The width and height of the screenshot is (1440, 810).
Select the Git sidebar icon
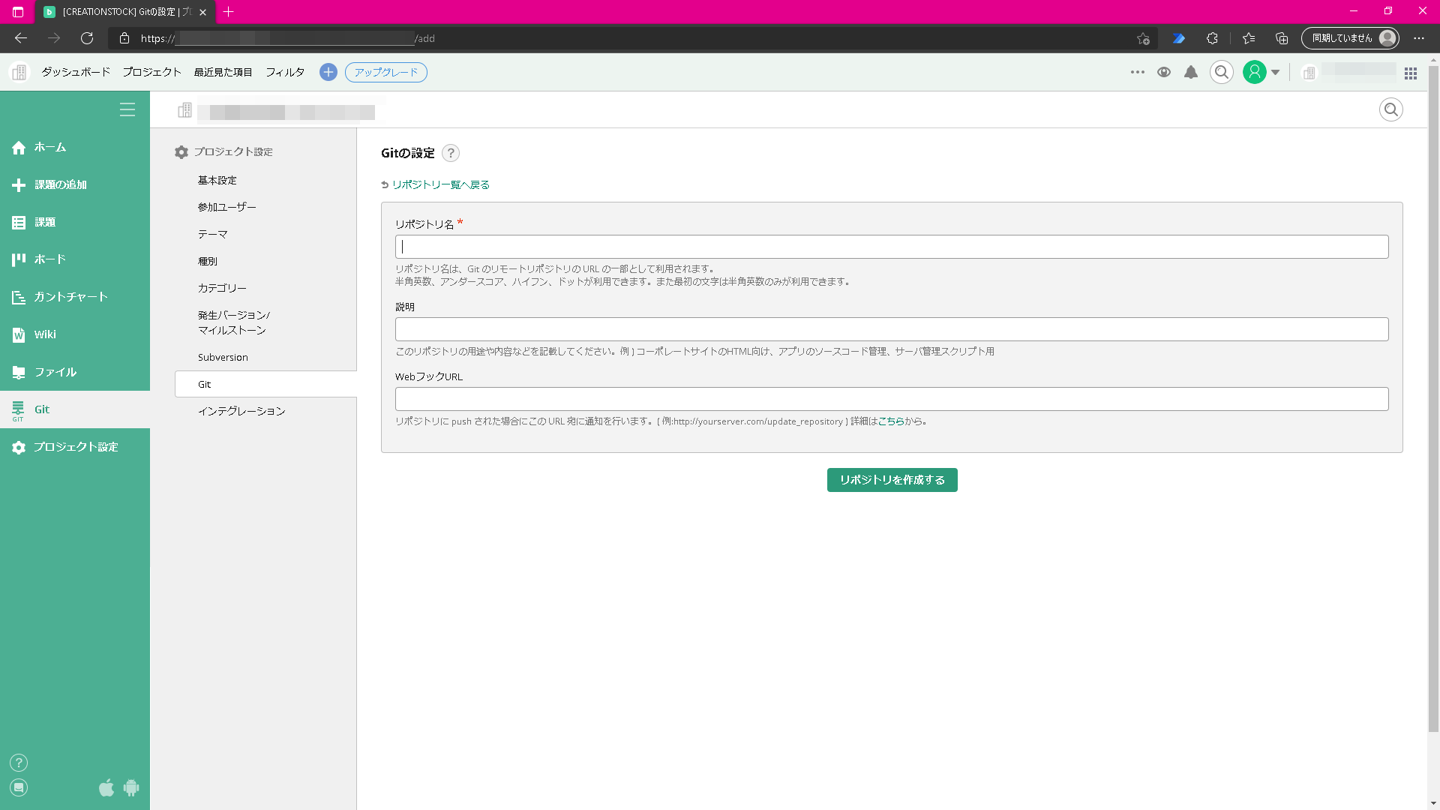(x=18, y=409)
